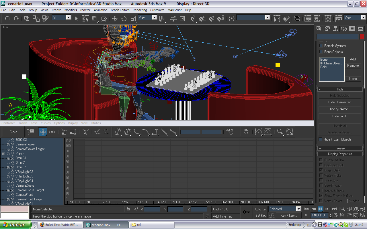Click the Key Filters button
The height and width of the screenshot is (229, 367).
(289, 216)
